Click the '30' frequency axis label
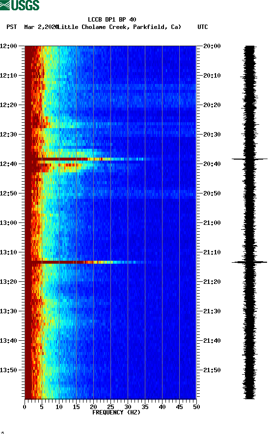Screen dimensions: 271x438 (128, 407)
